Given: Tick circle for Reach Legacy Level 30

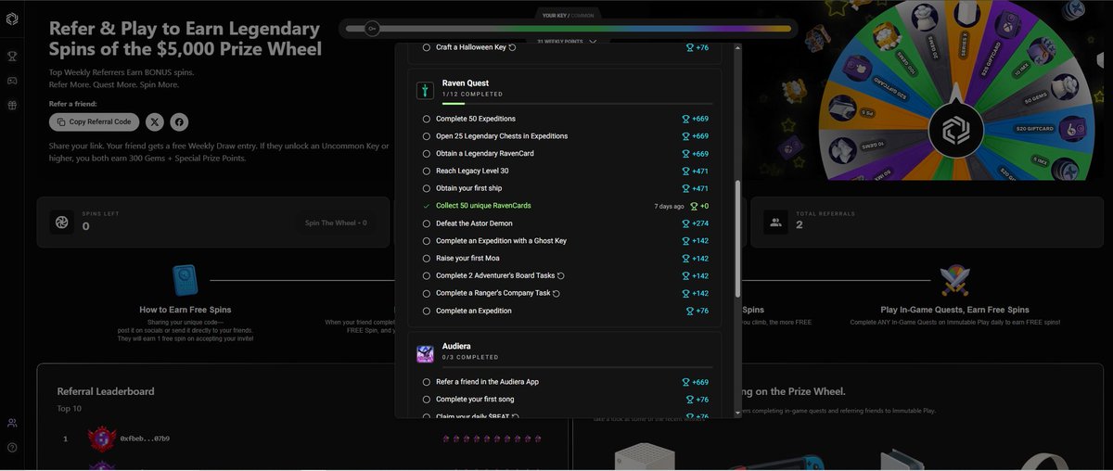Looking at the screenshot, I should click(x=427, y=171).
